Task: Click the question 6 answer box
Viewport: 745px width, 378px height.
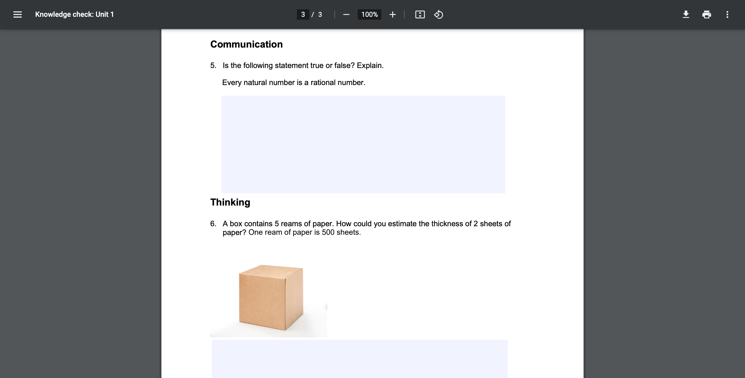Action: coord(360,359)
